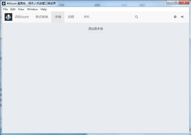The height and width of the screenshot is (135, 191).
Task: Open the File menu
Action: (x=5, y=9)
